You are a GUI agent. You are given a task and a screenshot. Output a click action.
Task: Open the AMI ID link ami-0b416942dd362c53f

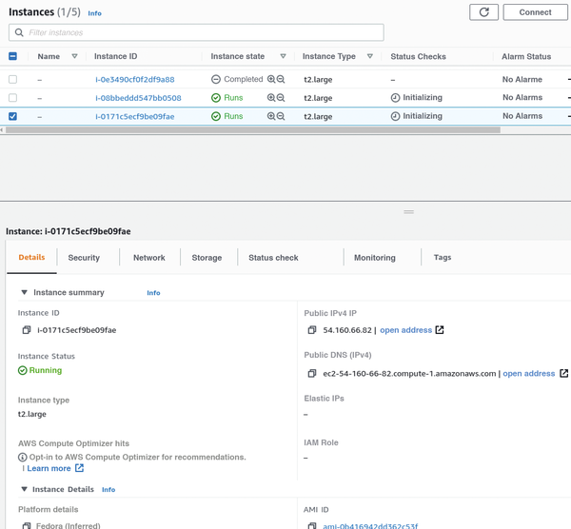click(x=370, y=526)
